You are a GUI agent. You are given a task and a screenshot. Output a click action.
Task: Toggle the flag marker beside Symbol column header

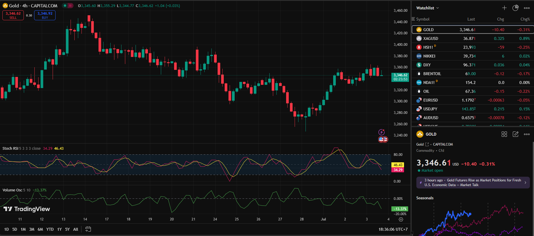coord(413,19)
